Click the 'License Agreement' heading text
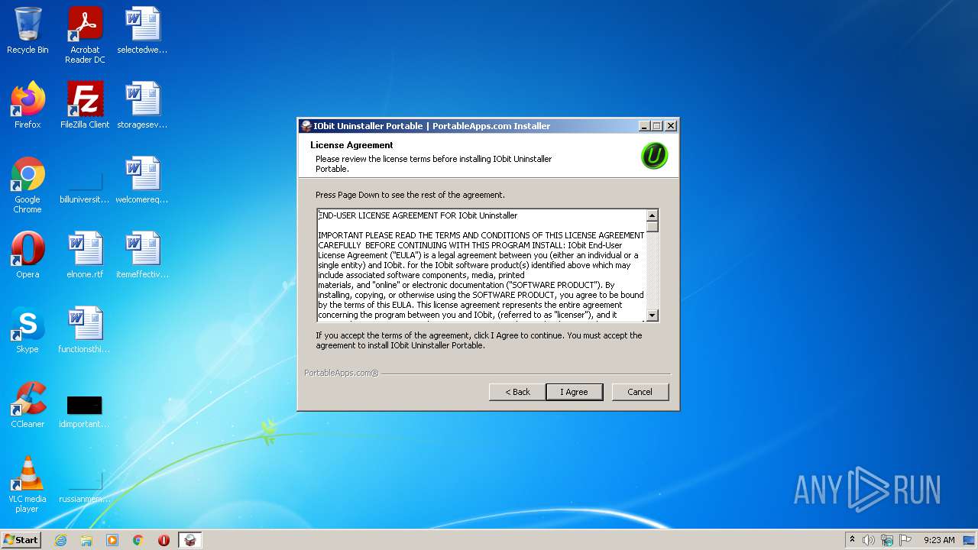 351,145
